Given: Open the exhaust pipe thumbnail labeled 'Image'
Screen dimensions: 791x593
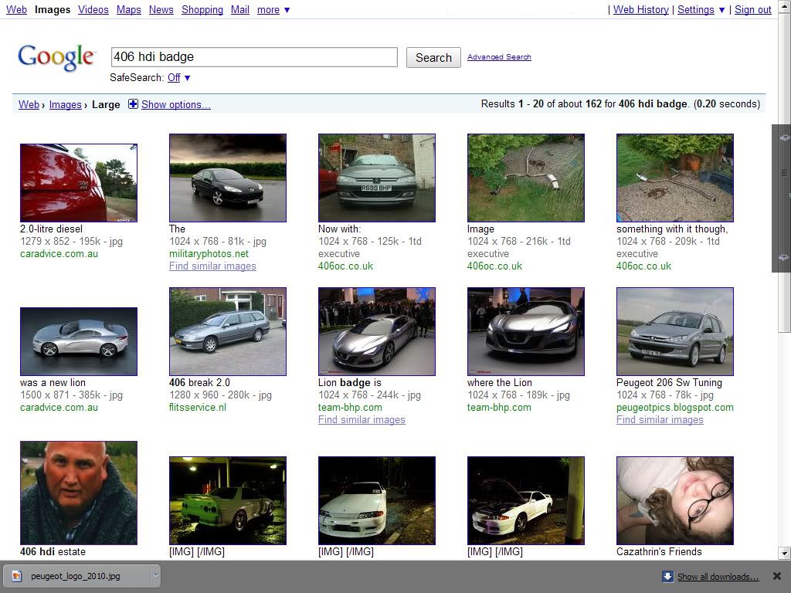Looking at the screenshot, I should coord(525,178).
